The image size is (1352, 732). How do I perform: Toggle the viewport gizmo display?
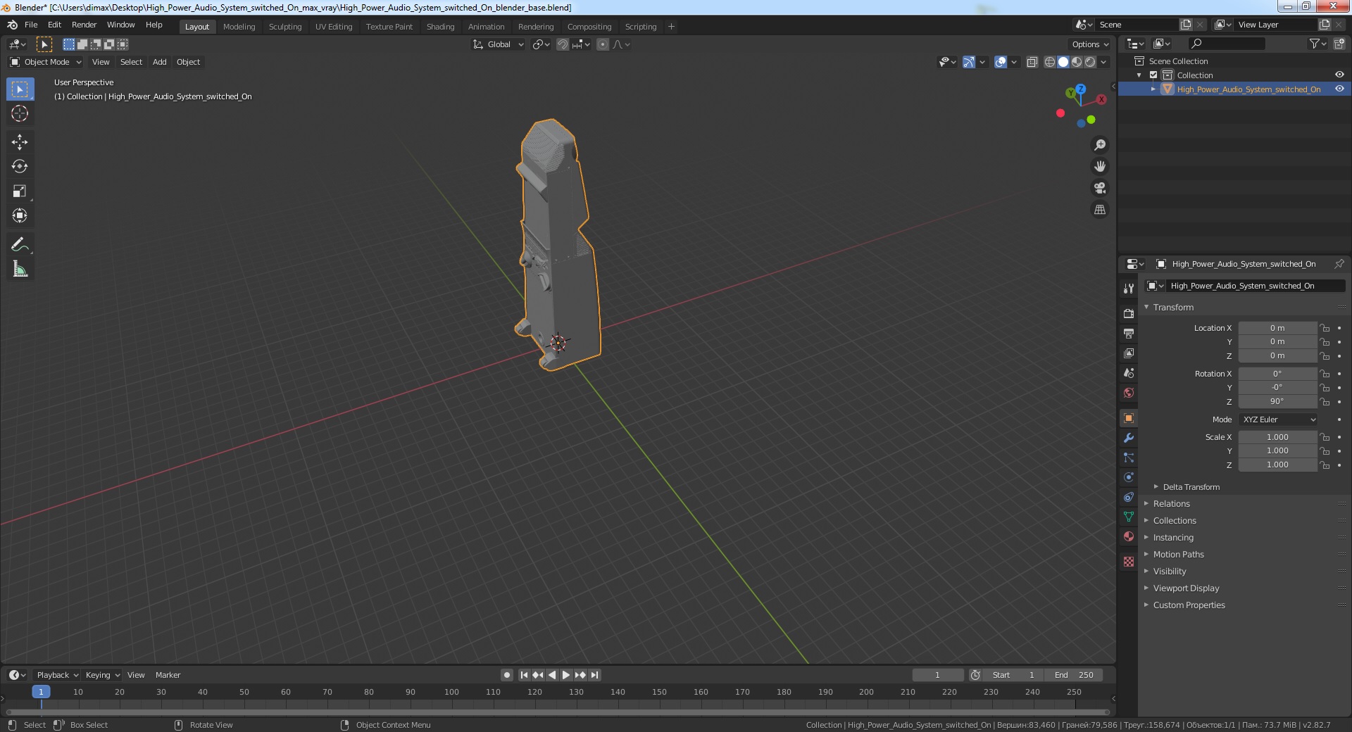(x=969, y=62)
